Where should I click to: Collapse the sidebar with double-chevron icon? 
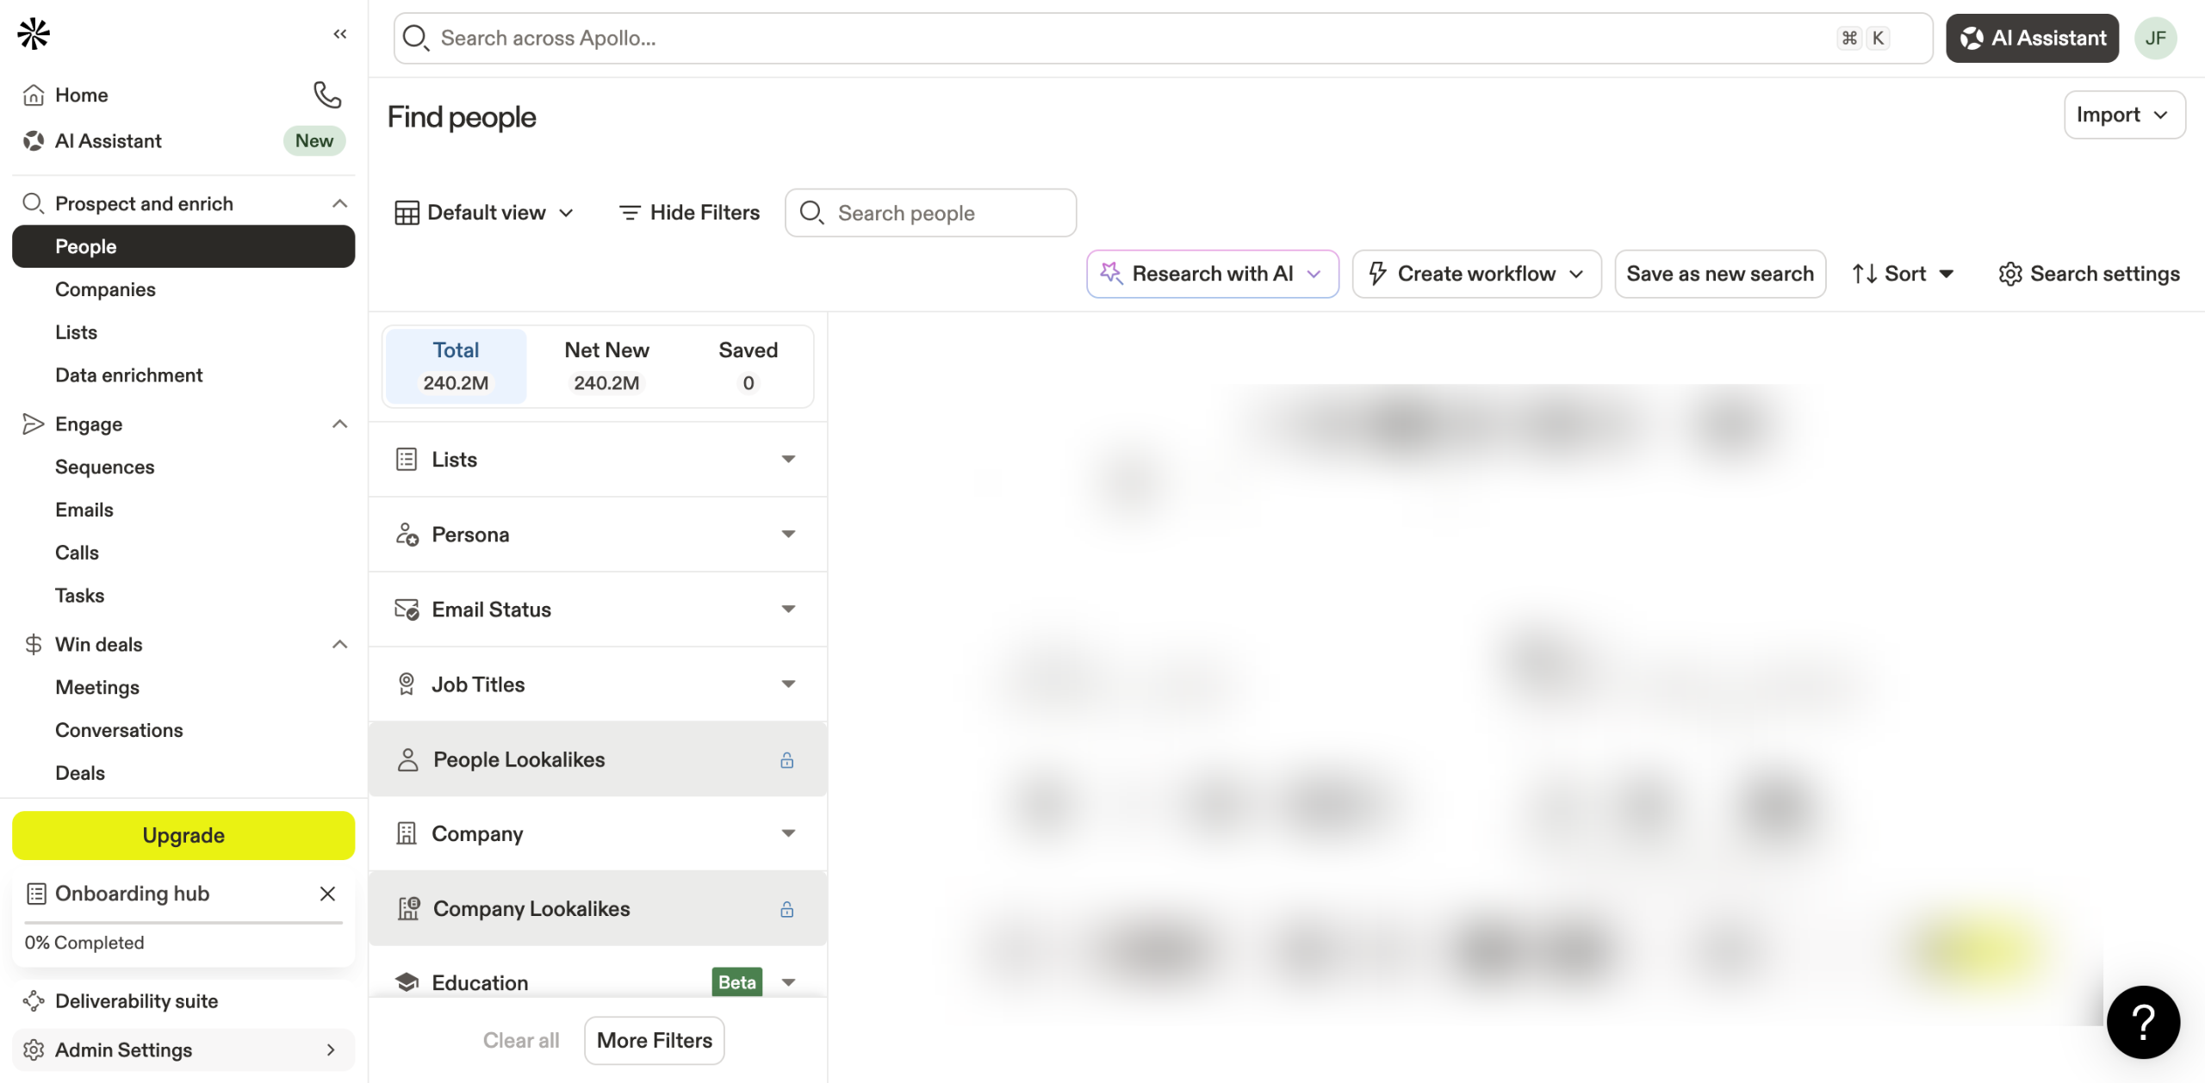point(339,34)
